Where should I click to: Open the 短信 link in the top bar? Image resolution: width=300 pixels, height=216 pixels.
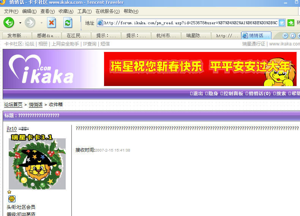point(105,44)
